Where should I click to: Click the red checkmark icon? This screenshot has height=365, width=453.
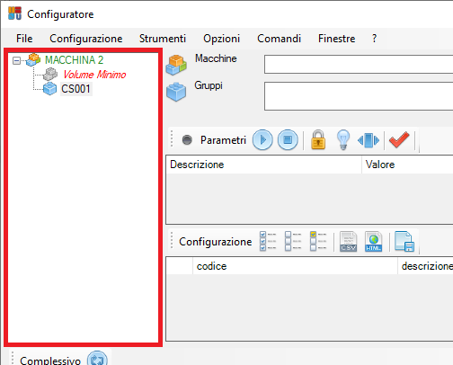click(399, 139)
